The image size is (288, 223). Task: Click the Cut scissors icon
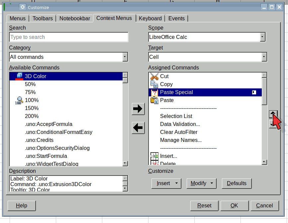pyautogui.click(x=154, y=76)
